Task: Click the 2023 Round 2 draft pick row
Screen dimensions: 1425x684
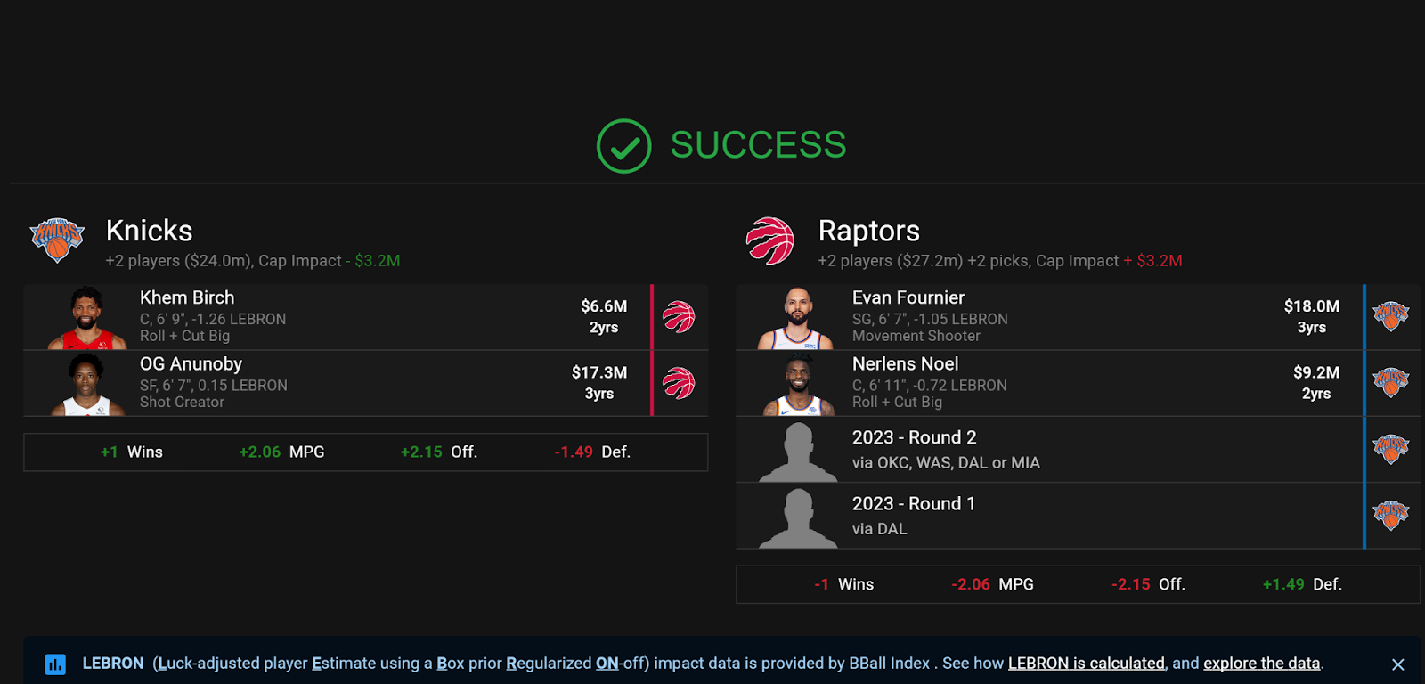Action: click(x=1051, y=450)
